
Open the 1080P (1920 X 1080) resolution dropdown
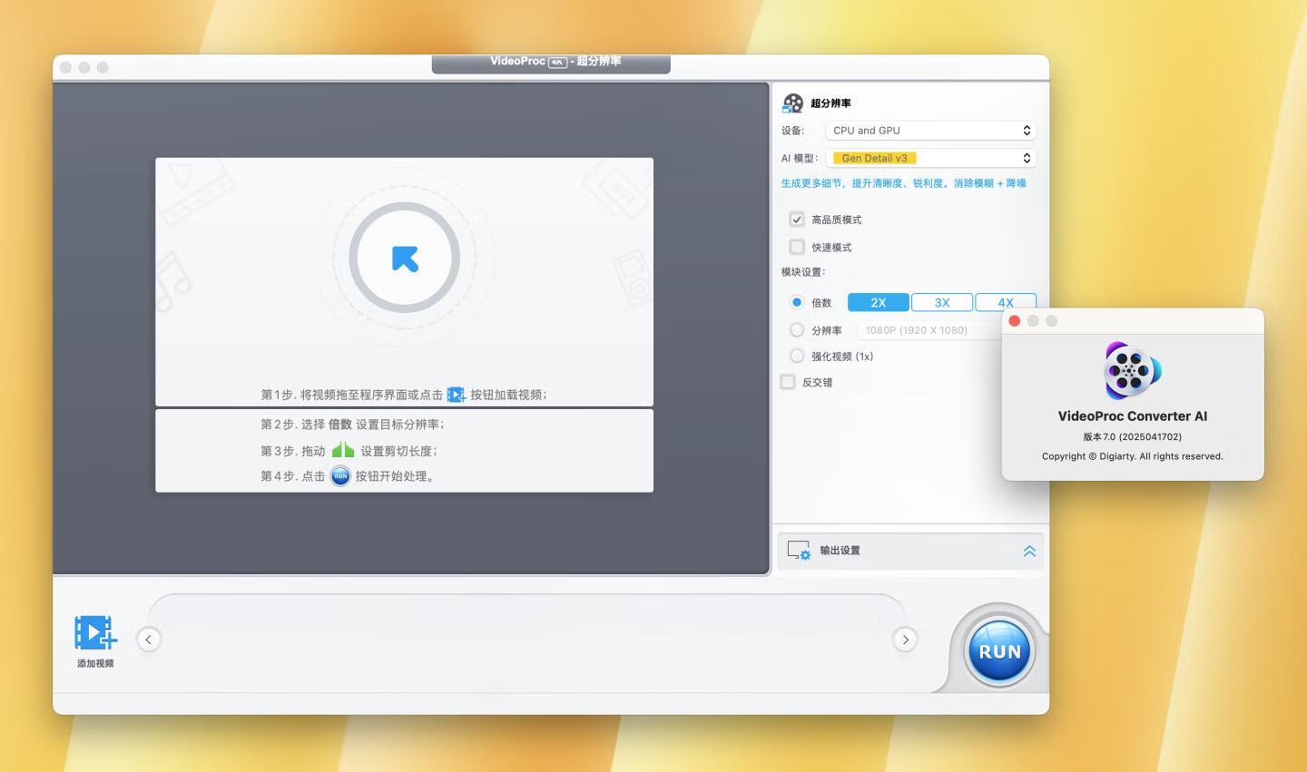(929, 330)
